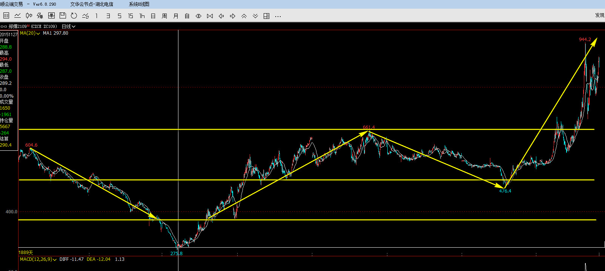
Task: Click the contract code (CZCE ZC109)
Action: 44,26
